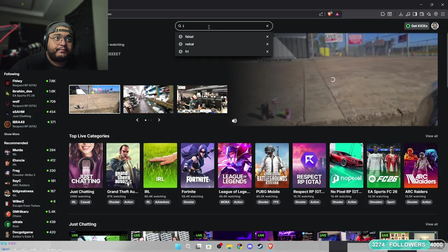448x252 pixels.
Task: Open the Leo AI sparkle icon
Action: pos(429,14)
